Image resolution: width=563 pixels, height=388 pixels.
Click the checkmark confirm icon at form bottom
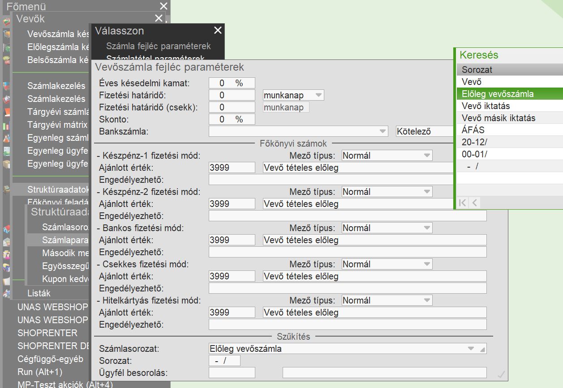coord(501,374)
